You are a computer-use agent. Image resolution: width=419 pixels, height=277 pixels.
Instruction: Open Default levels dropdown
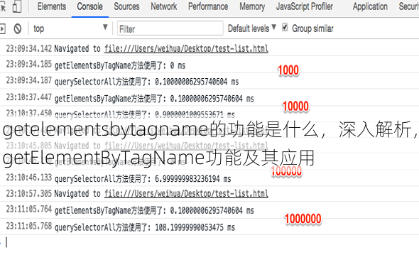[x=251, y=28]
